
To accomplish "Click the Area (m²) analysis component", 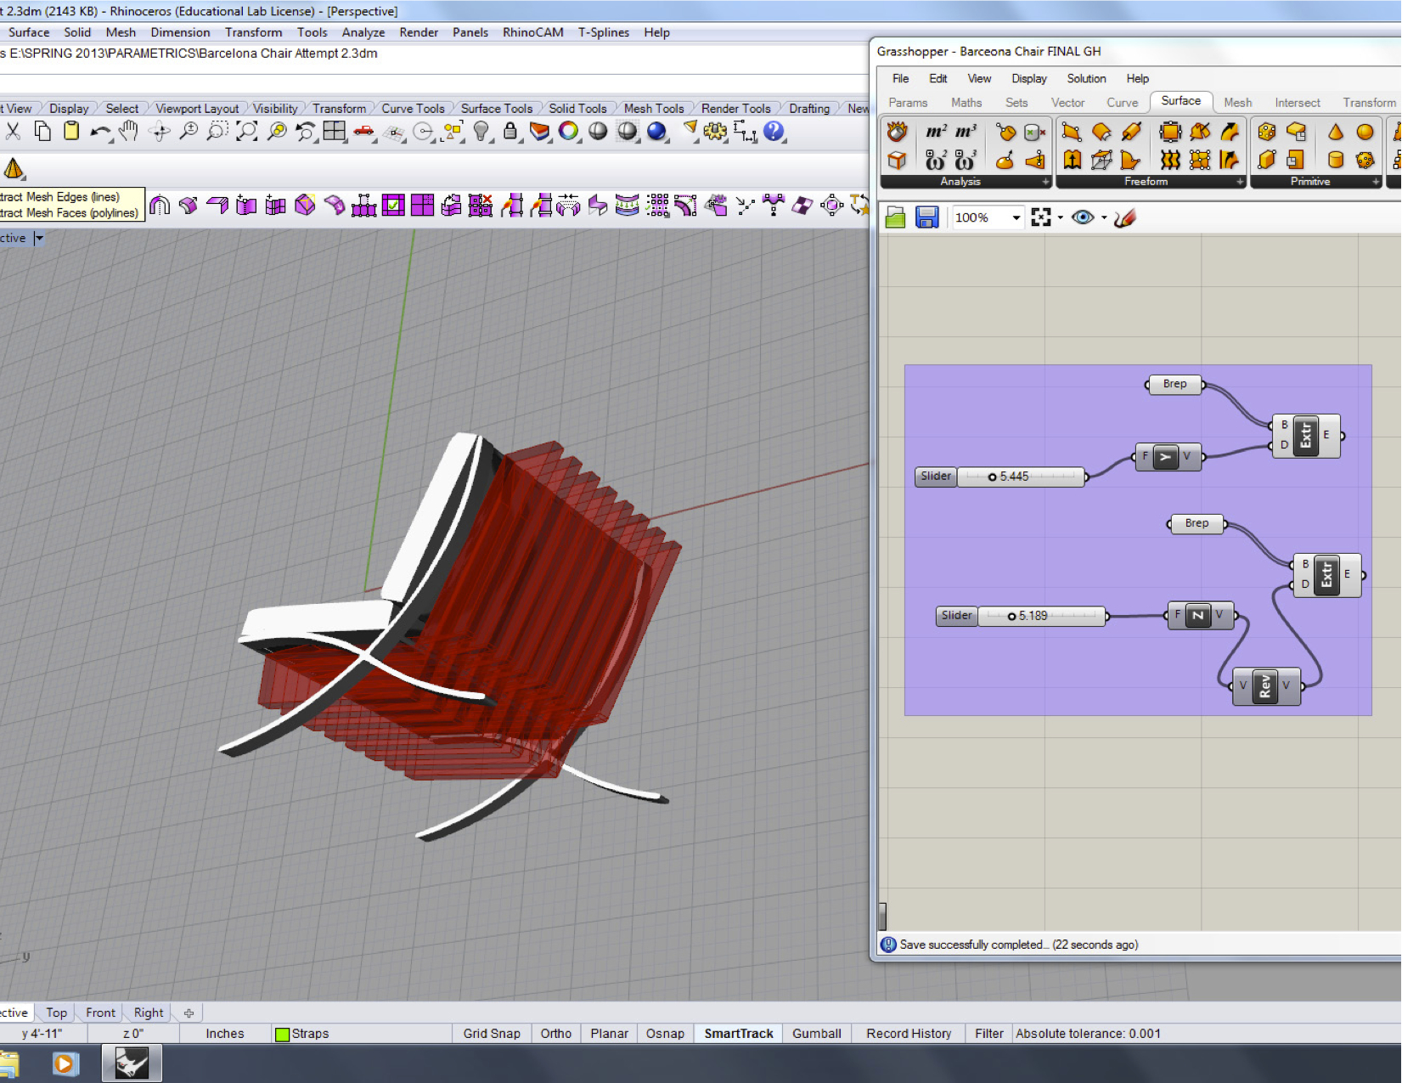I will [936, 132].
